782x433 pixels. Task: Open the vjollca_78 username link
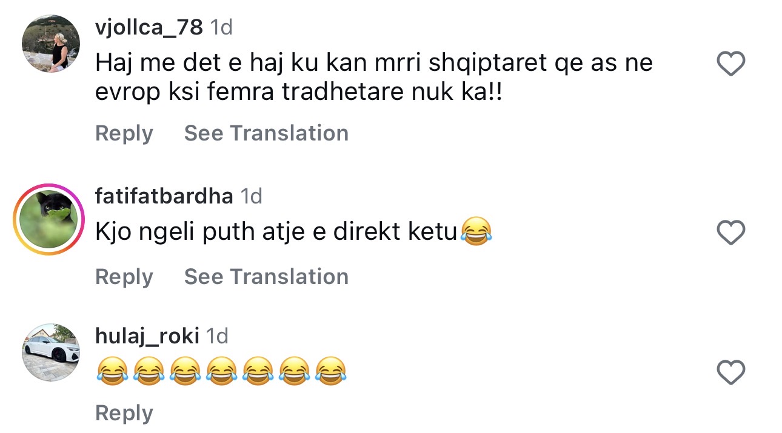pos(149,27)
